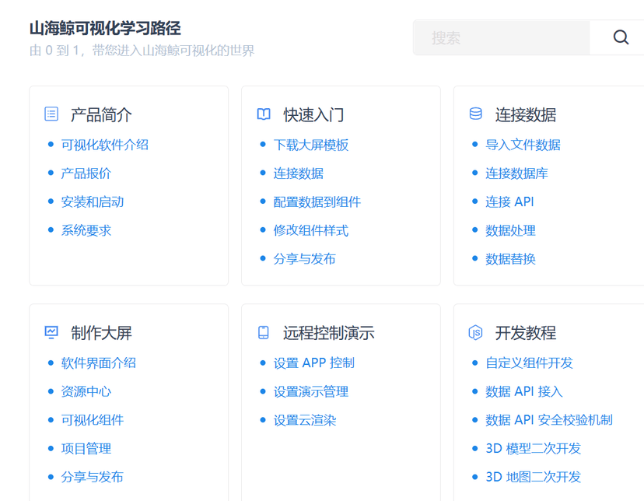Open the 设置 APP 控制 link
Viewport: 644px width, 501px height.
(x=314, y=363)
